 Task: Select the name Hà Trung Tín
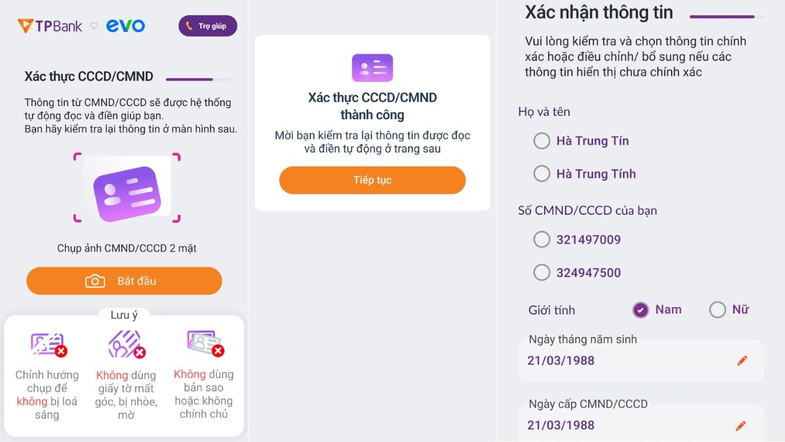pos(542,141)
